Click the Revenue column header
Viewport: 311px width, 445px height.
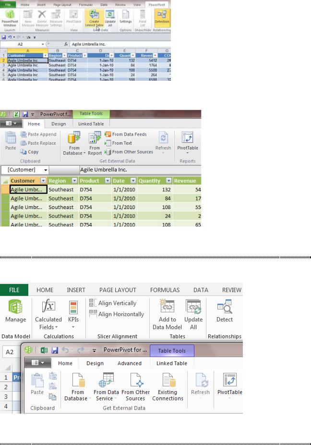(x=187, y=181)
